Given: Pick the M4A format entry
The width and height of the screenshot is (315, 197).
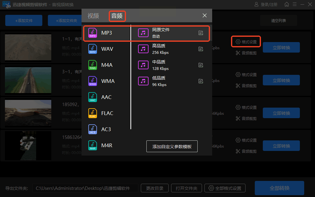Looking at the screenshot, I should [107, 65].
